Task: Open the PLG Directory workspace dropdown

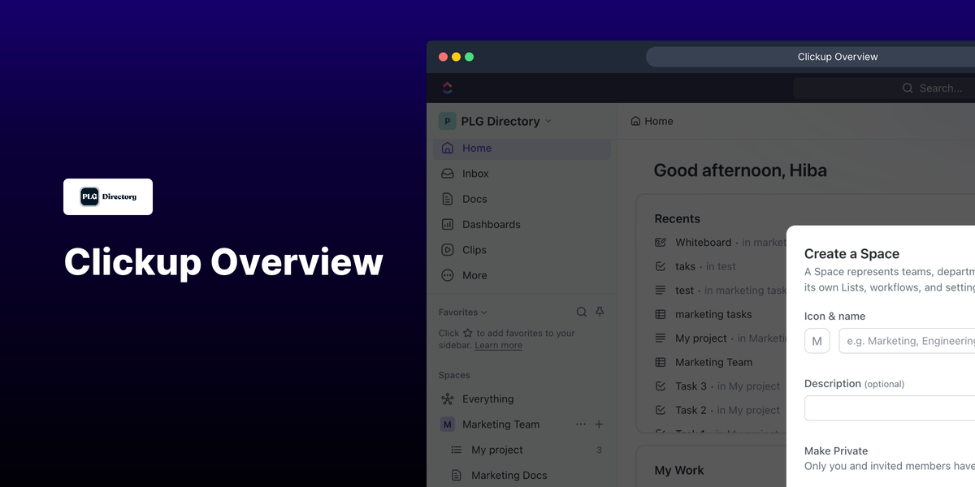Action: click(496, 121)
